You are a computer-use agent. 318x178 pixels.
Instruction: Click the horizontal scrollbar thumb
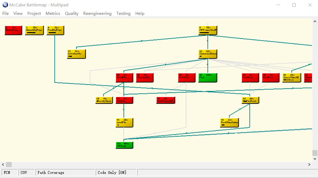tap(9, 165)
